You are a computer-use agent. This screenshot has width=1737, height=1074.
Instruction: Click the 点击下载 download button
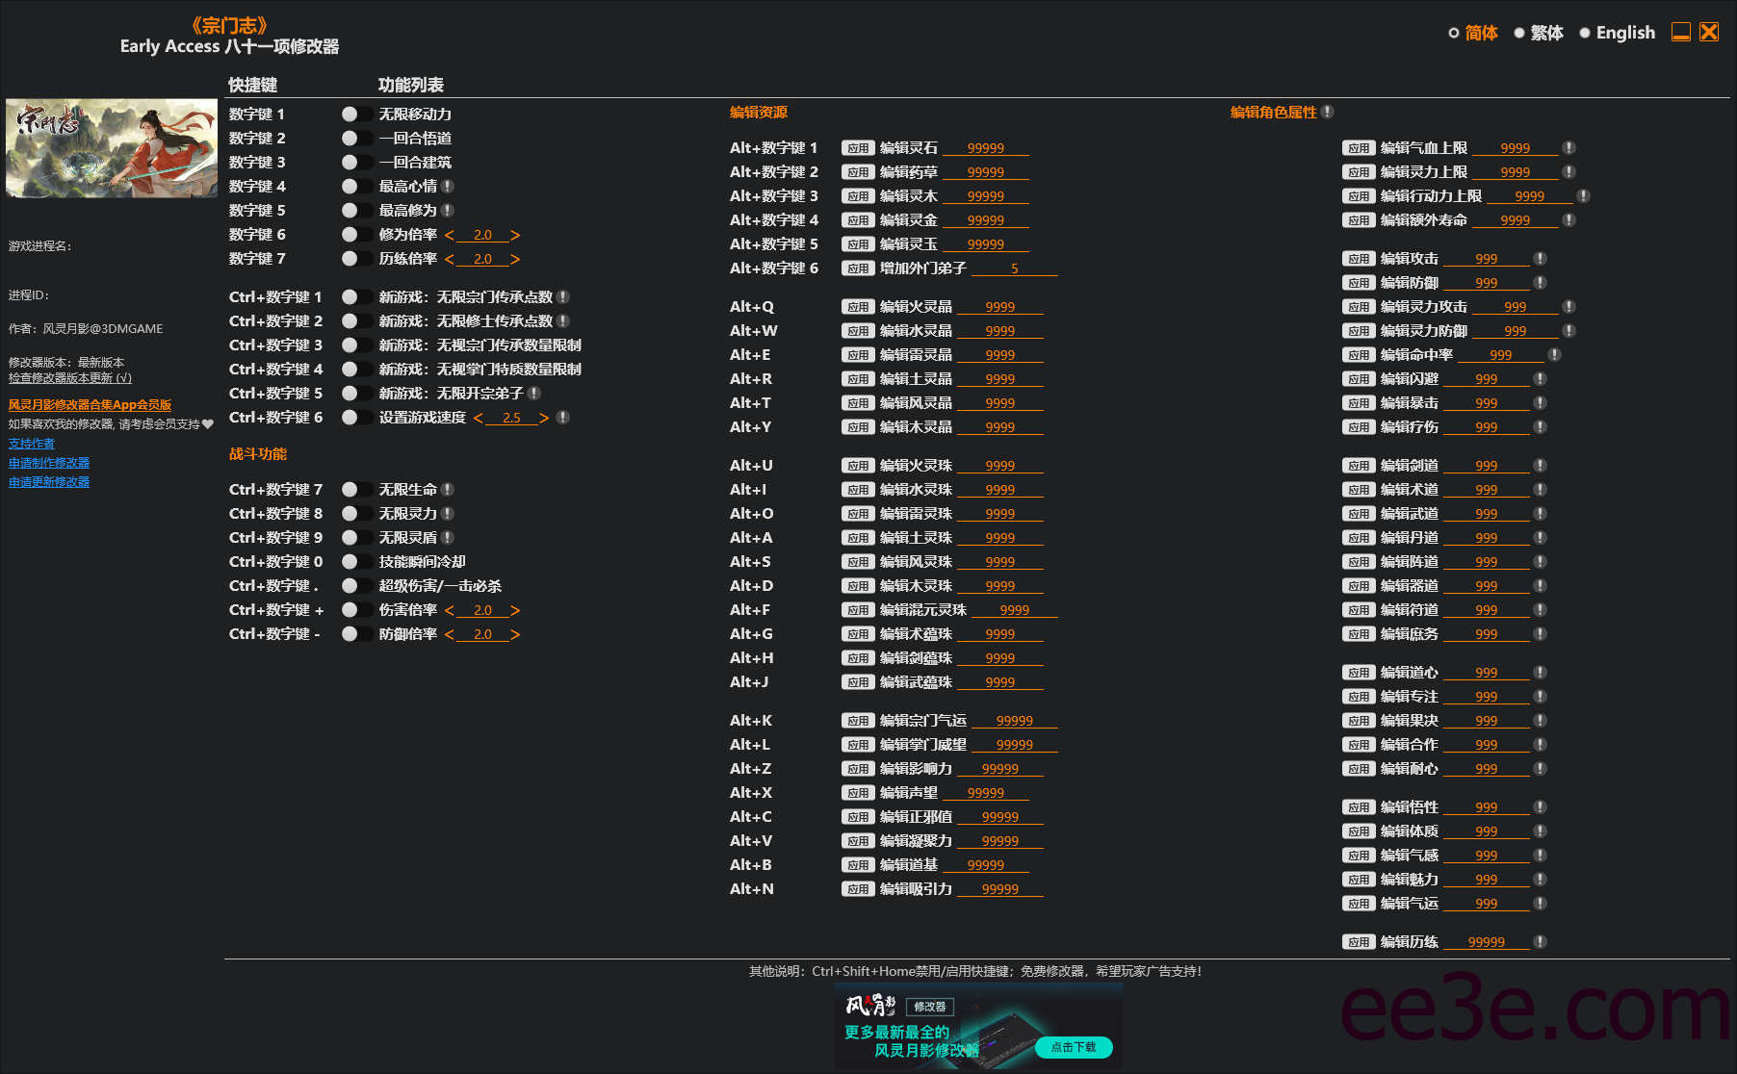pos(1075,1048)
